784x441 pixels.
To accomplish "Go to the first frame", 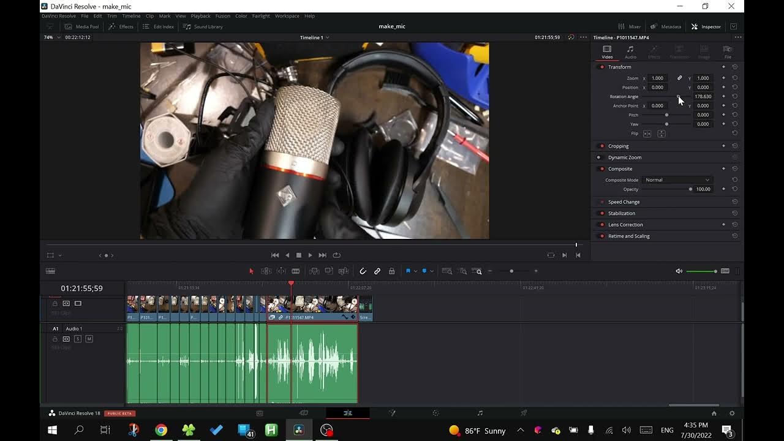I will tap(275, 255).
